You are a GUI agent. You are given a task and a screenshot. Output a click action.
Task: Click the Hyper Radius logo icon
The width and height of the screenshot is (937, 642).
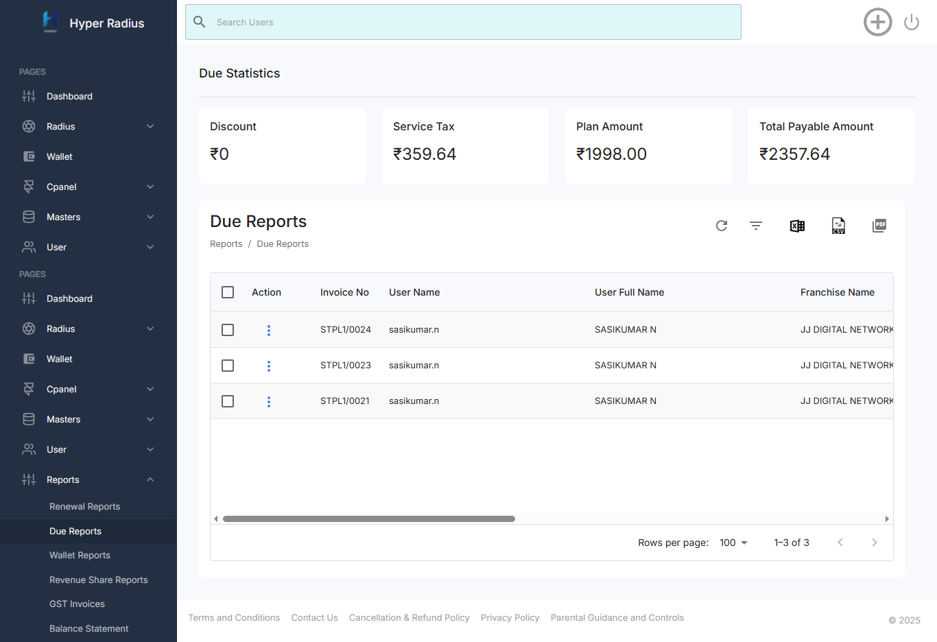49,21
